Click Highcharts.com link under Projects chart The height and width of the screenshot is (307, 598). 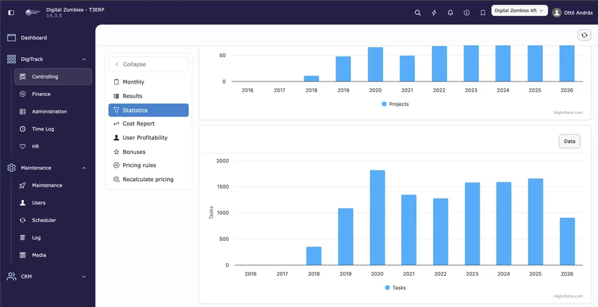point(568,113)
